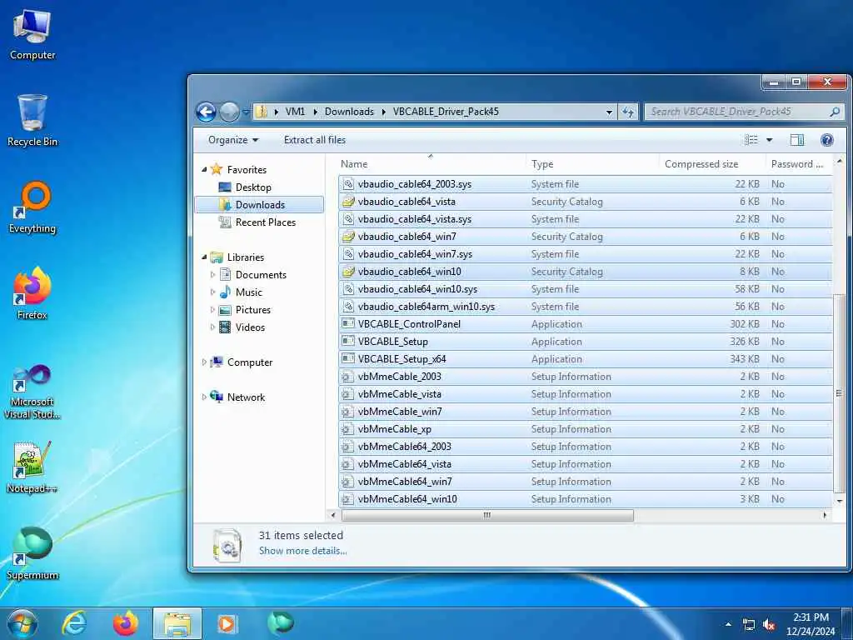Click the taskbar clock showing 2:31 PM
The height and width of the screenshot is (640, 853).
pos(811,624)
